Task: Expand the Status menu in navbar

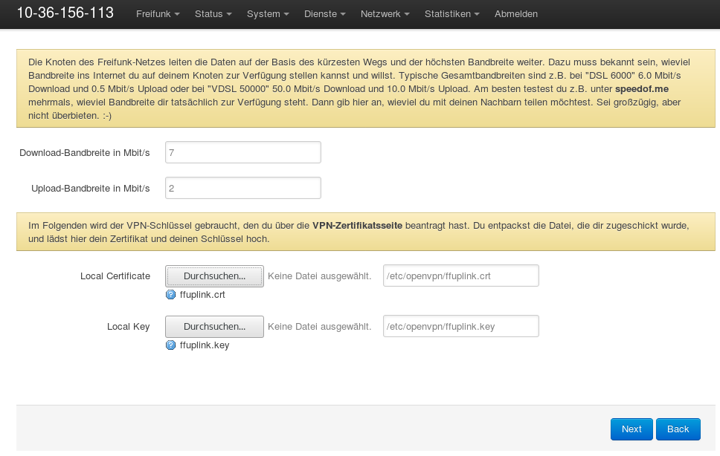Action: pos(213,14)
